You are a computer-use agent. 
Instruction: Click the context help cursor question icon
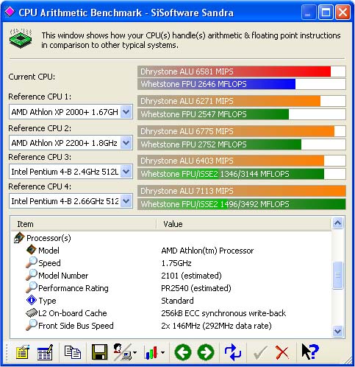310,352
